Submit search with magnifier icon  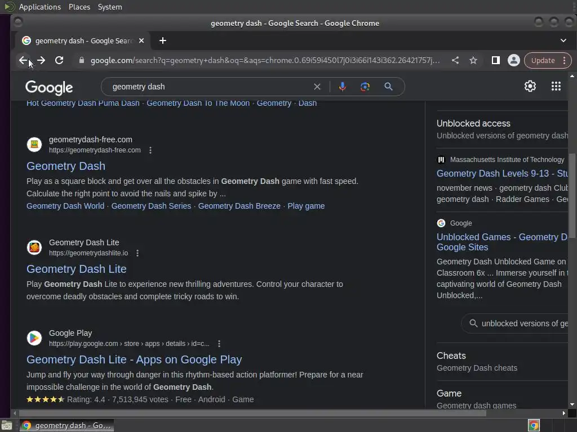388,87
